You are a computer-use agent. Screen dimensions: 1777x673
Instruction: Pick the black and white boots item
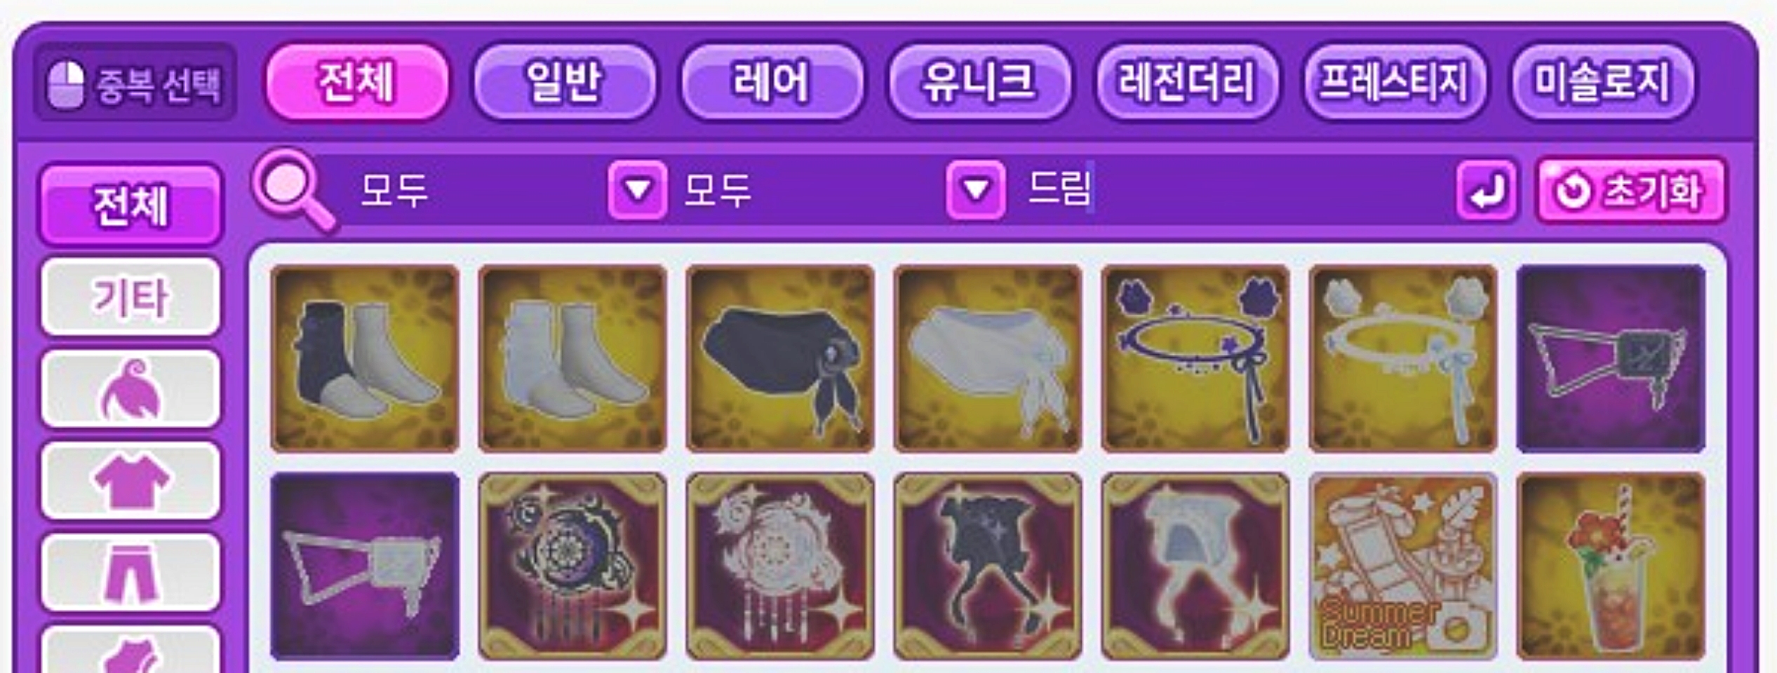tap(365, 358)
